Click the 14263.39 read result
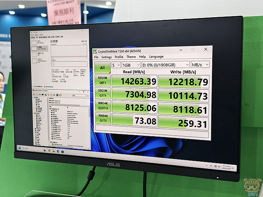The image size is (263, 197). pos(135,81)
